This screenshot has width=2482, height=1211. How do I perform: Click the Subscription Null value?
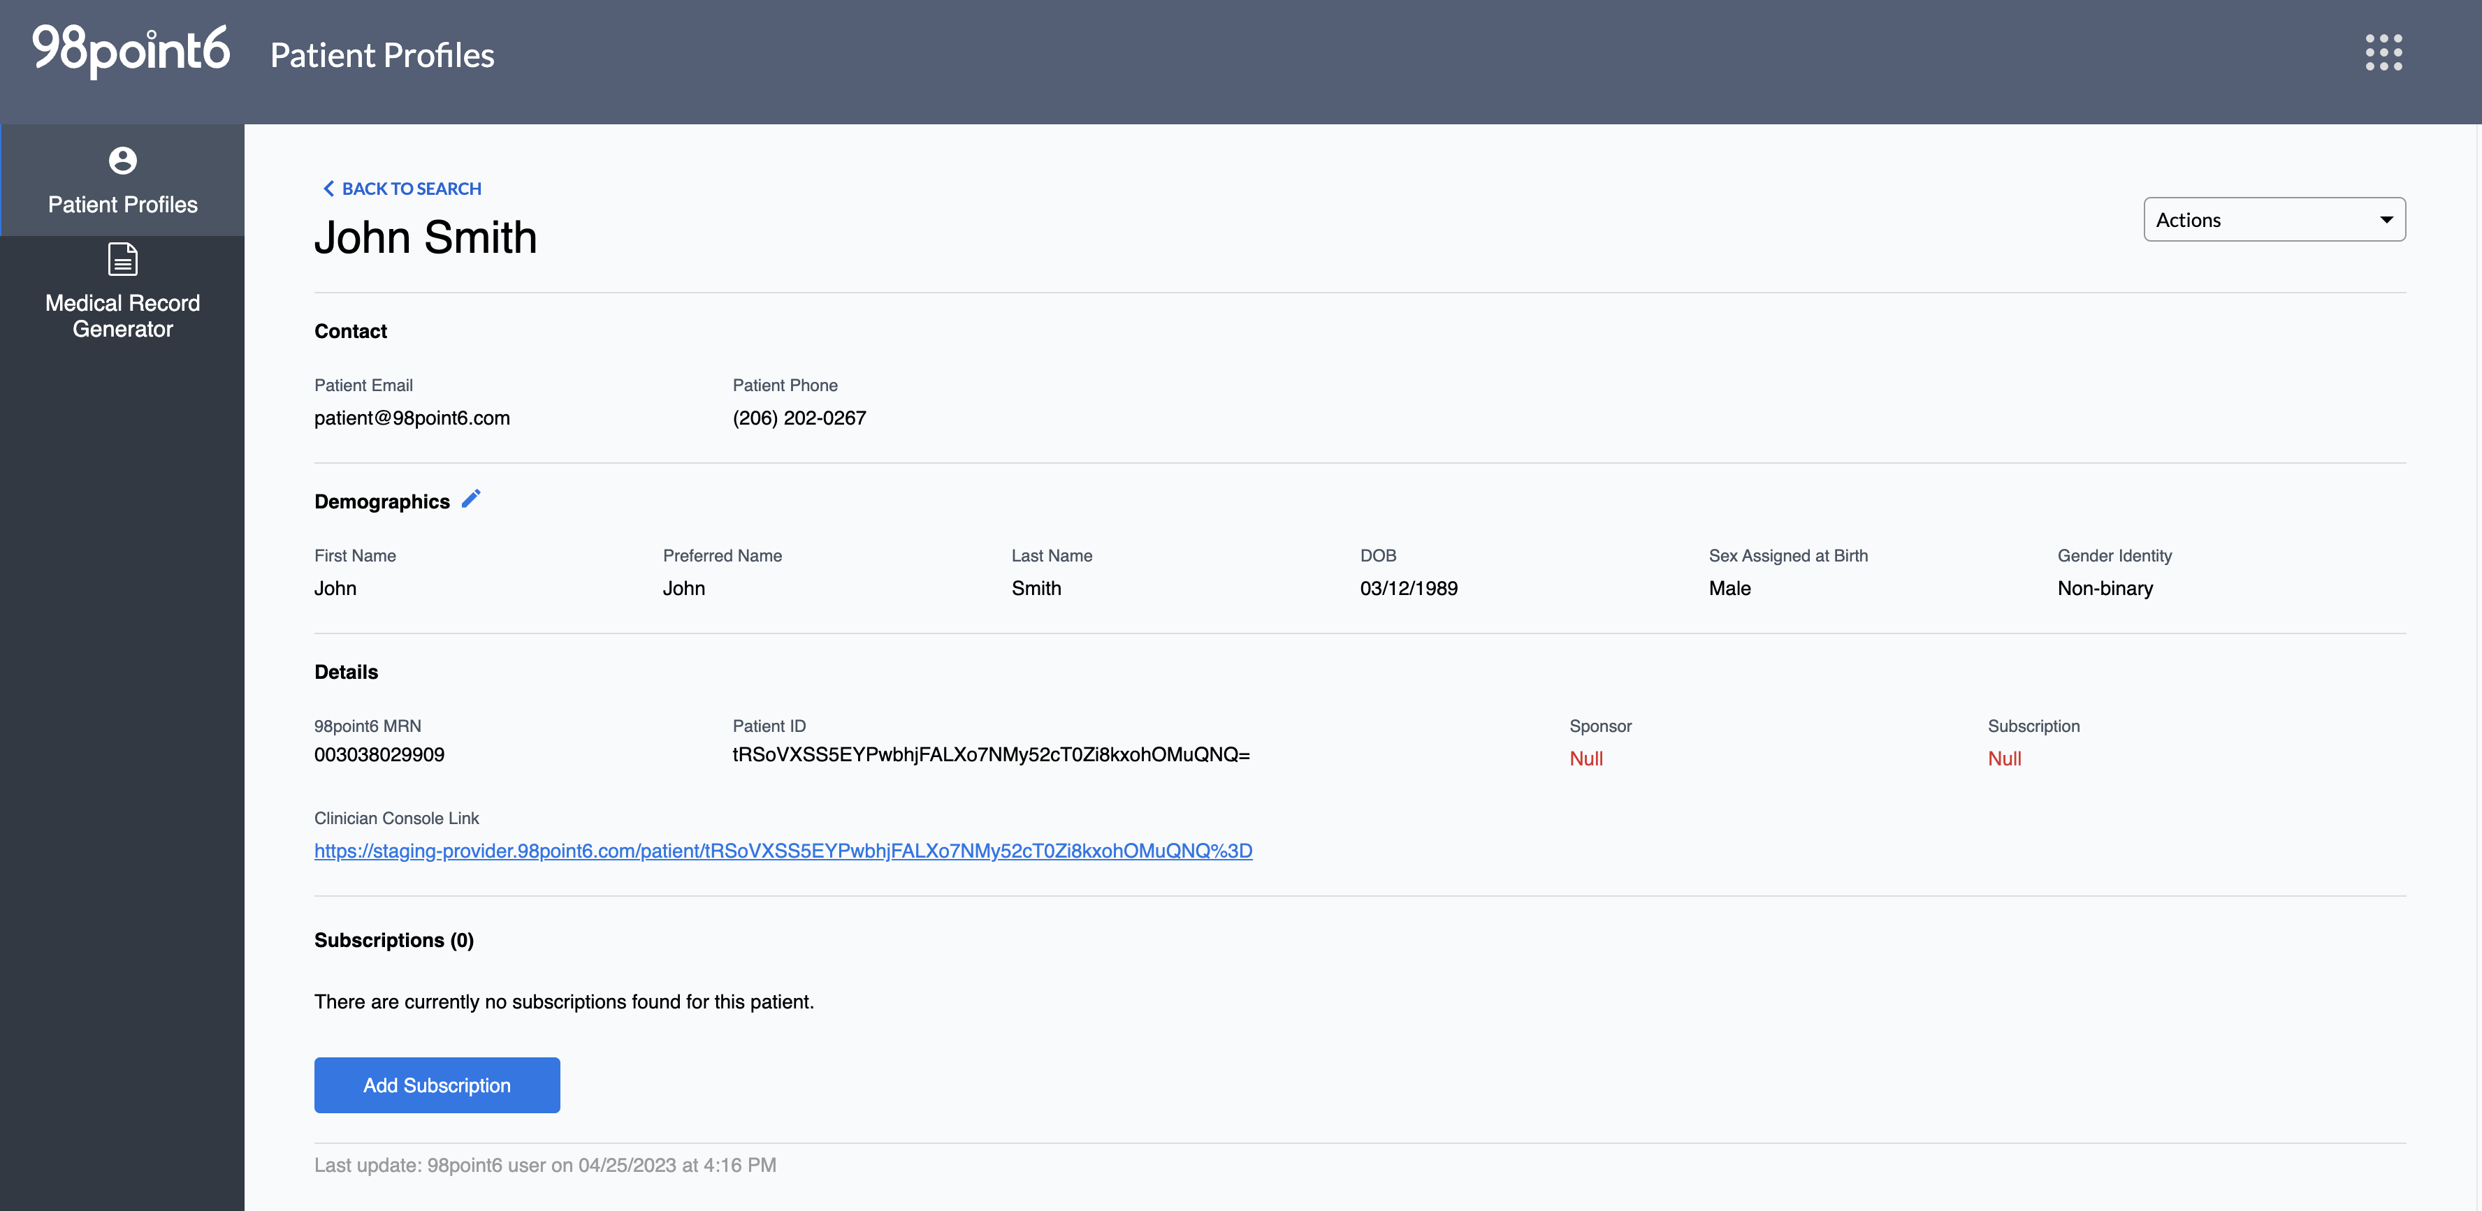pyautogui.click(x=2004, y=758)
